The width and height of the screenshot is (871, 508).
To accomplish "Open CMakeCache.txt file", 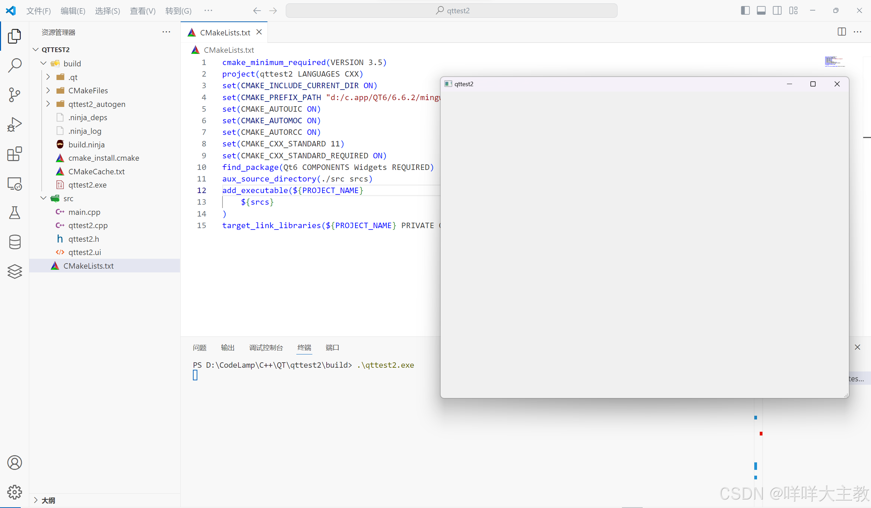I will pos(96,171).
